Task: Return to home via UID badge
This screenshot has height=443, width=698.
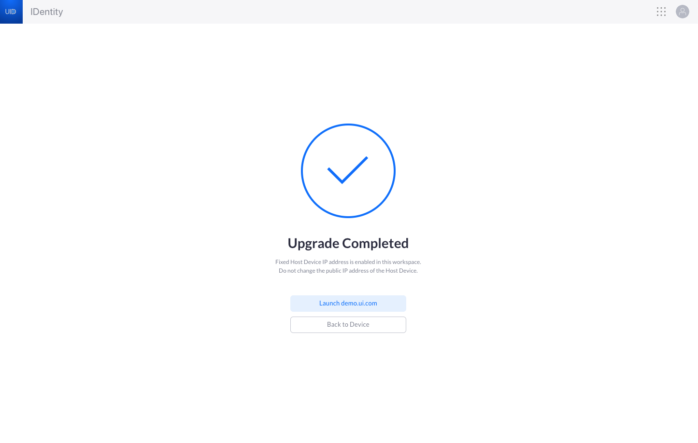Action: [x=11, y=12]
